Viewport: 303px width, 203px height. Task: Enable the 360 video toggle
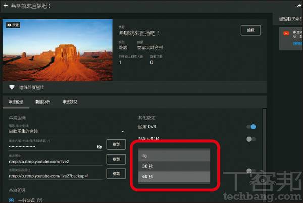pyautogui.click(x=251, y=139)
